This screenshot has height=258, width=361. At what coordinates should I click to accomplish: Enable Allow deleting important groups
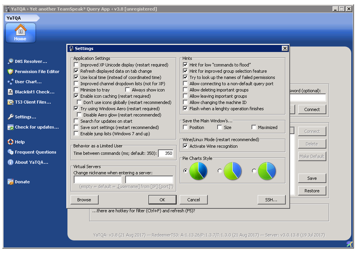click(185, 90)
